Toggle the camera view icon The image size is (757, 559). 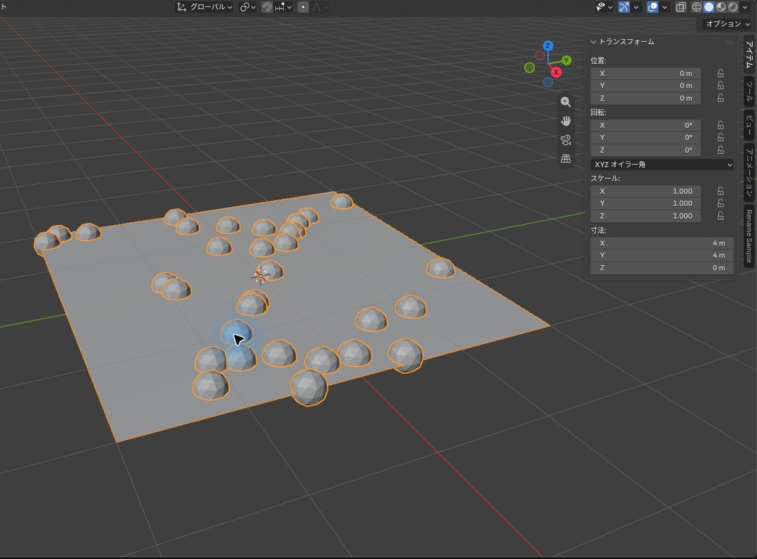click(566, 140)
